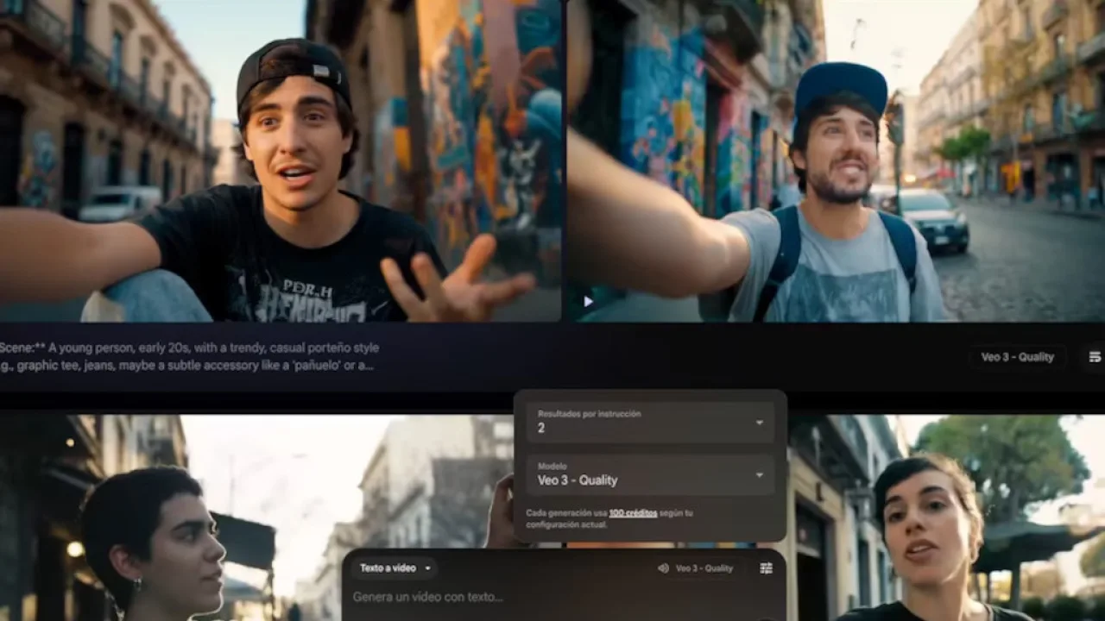Click the speaker icon beside Veo 3 - Quality
1105x621 pixels.
(663, 568)
